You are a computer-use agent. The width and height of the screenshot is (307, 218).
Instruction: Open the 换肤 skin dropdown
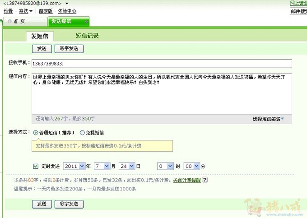point(25,11)
